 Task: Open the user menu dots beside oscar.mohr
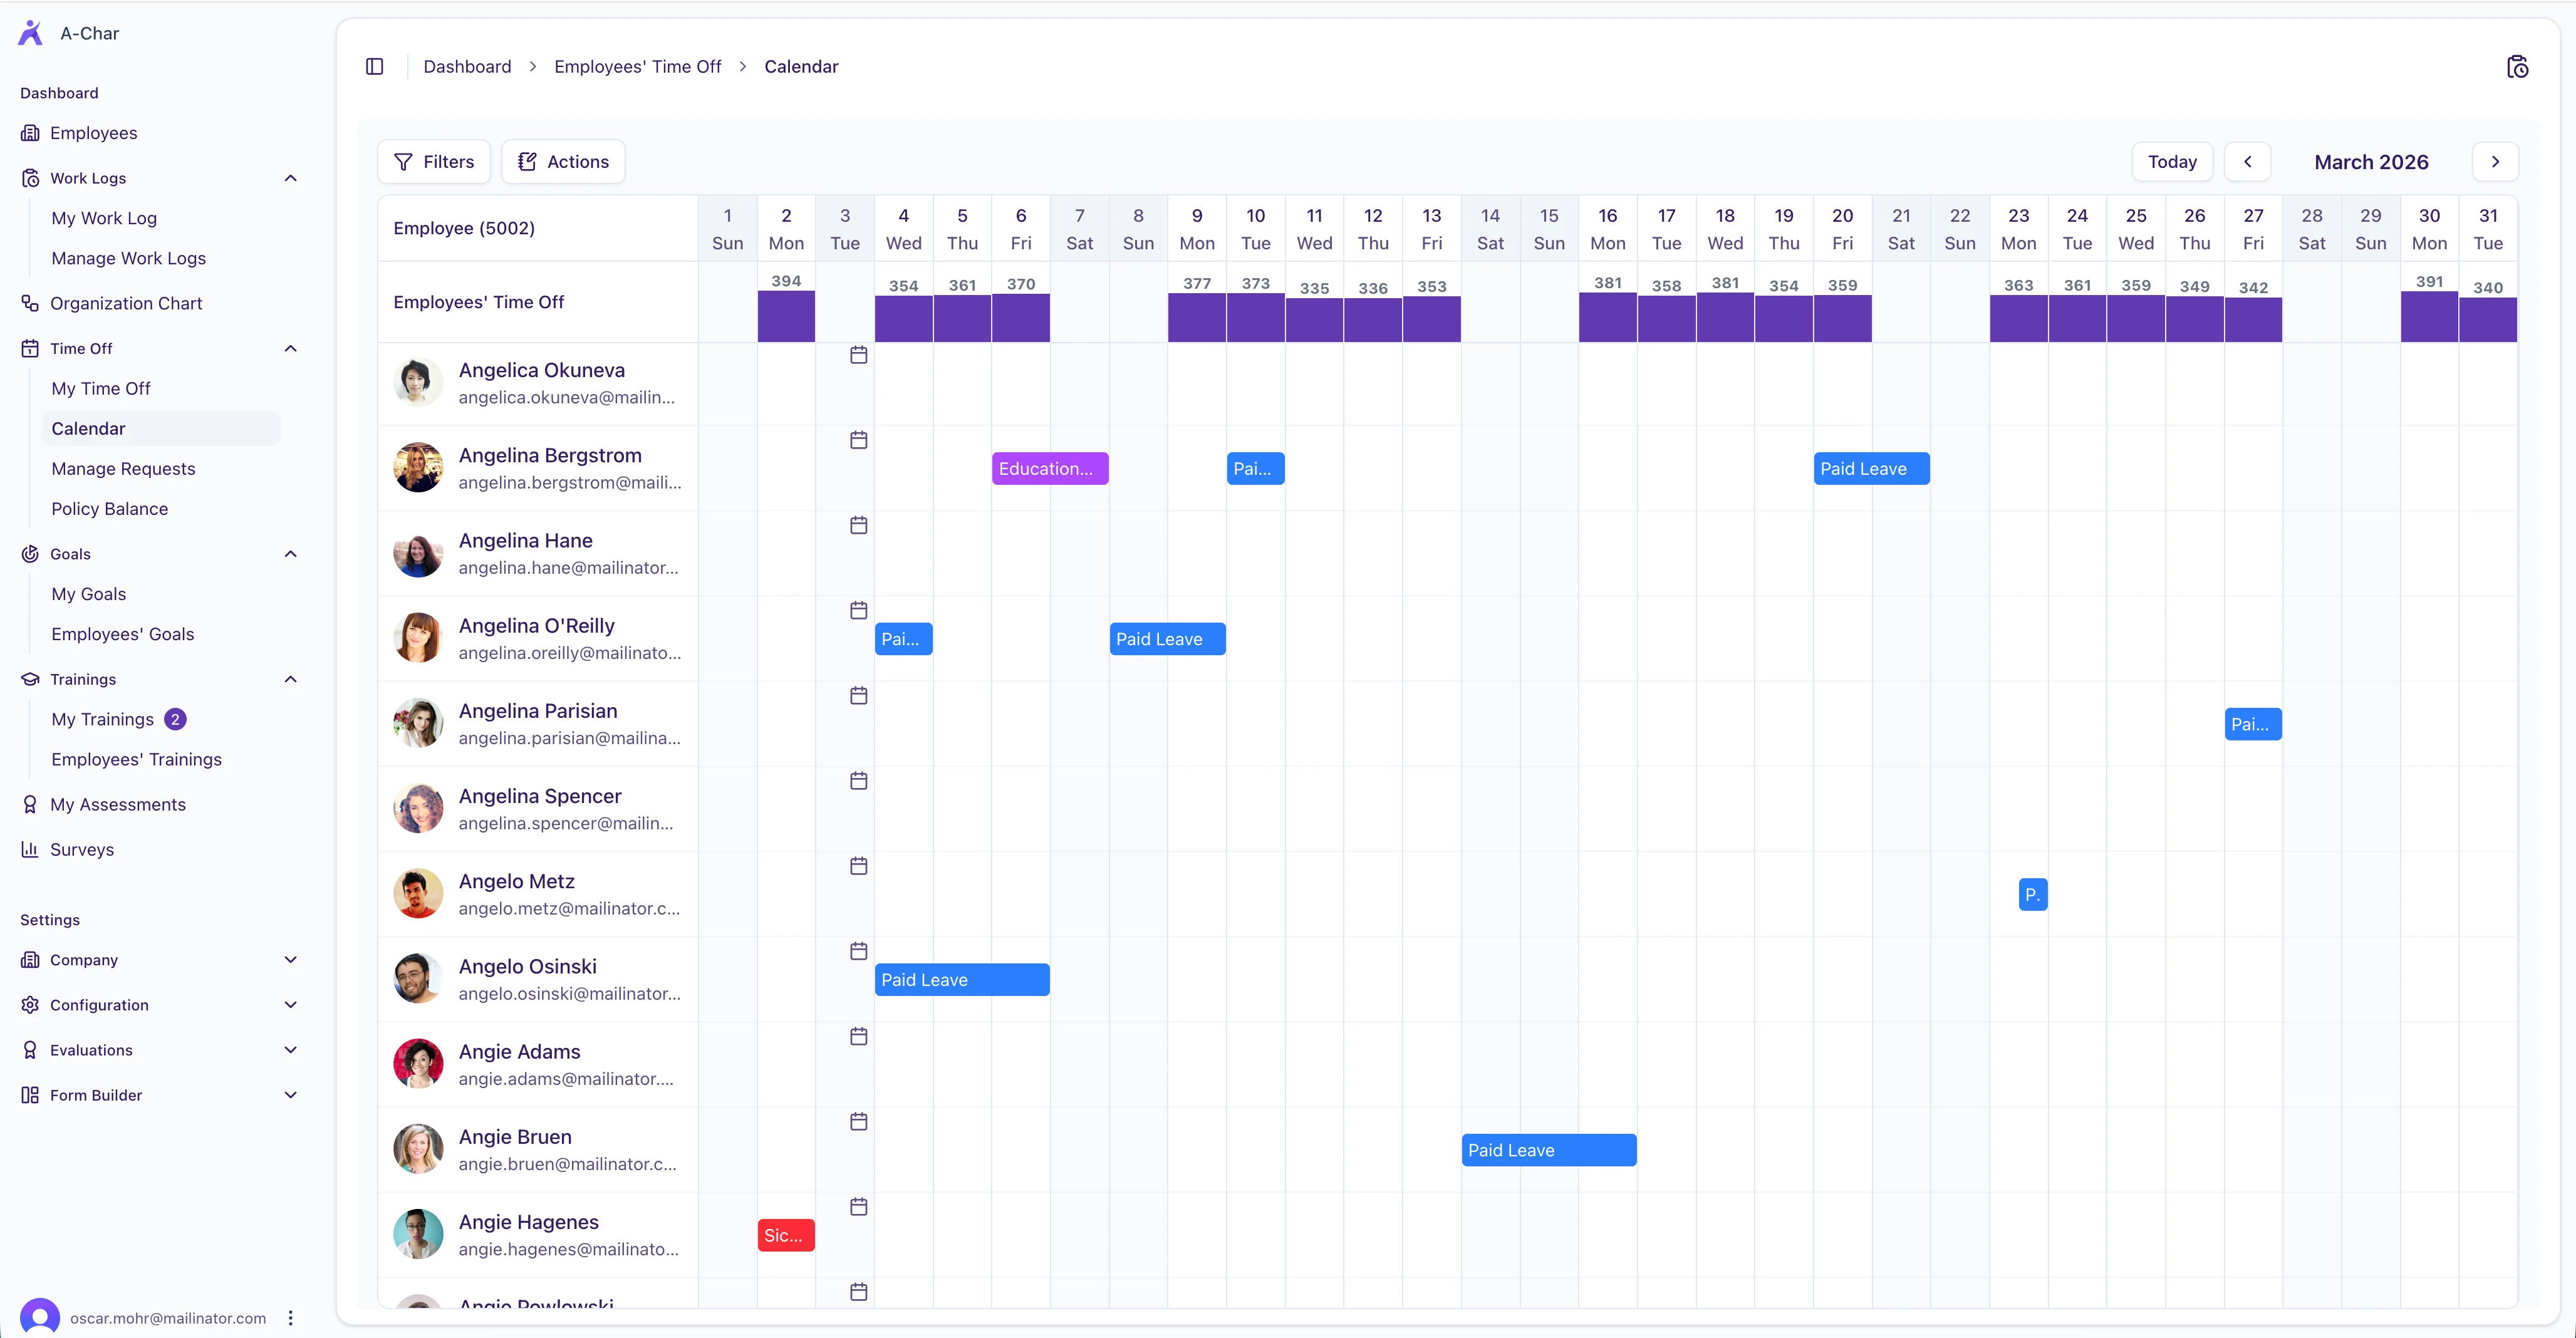pos(291,1318)
